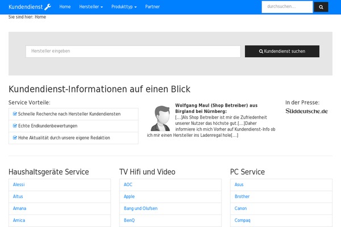
Task: Open the BenQ link
Action: coord(129,220)
